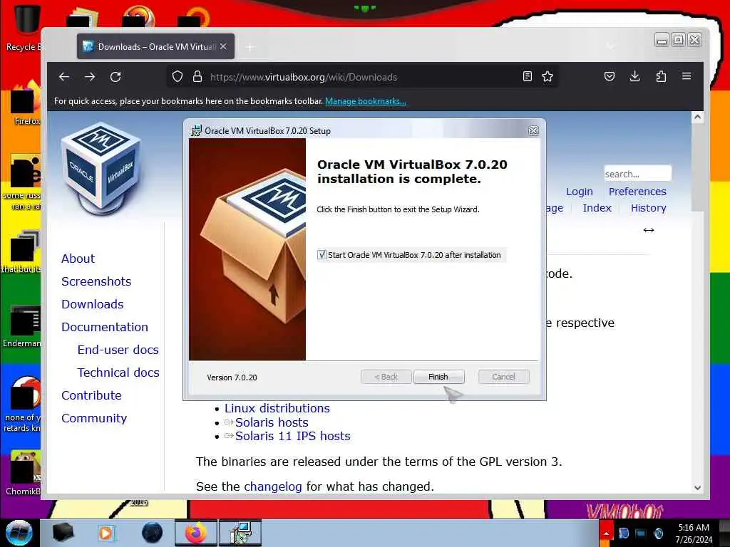730x547 pixels.
Task: View site security via padlock icon
Action: pyautogui.click(x=197, y=77)
